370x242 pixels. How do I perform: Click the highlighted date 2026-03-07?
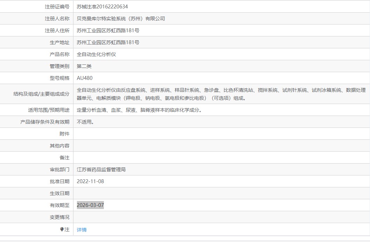pos(90,205)
